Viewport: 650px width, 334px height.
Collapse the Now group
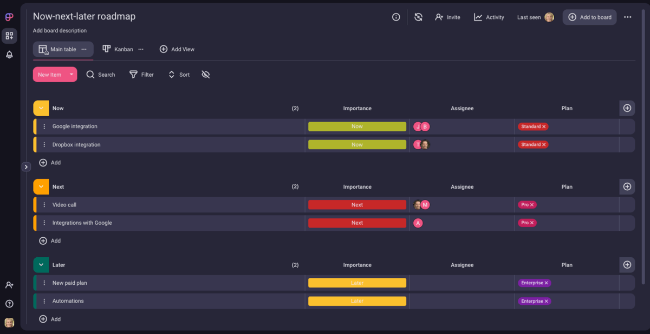tap(41, 108)
